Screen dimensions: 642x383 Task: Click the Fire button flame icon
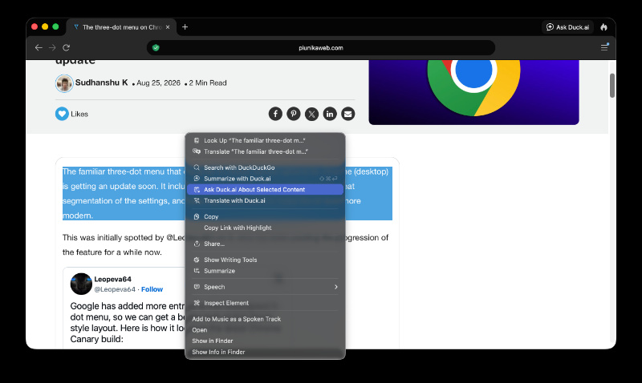click(x=604, y=27)
